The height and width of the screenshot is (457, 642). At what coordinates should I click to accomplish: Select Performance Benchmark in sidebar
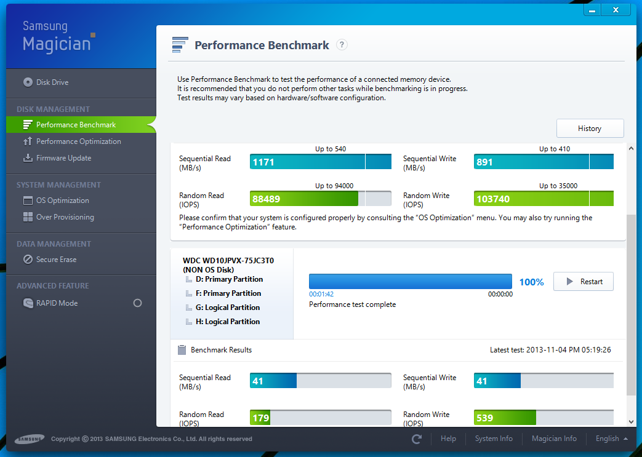tap(81, 125)
